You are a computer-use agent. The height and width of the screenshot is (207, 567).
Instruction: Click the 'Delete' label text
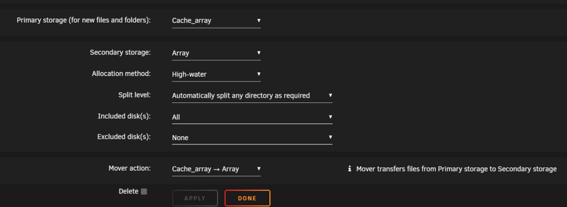(x=128, y=191)
